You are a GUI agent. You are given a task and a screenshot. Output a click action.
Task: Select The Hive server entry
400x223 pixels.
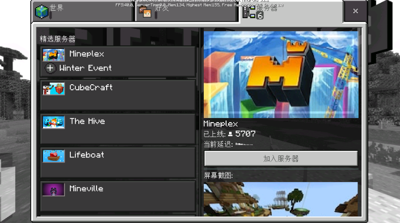[x=118, y=129]
